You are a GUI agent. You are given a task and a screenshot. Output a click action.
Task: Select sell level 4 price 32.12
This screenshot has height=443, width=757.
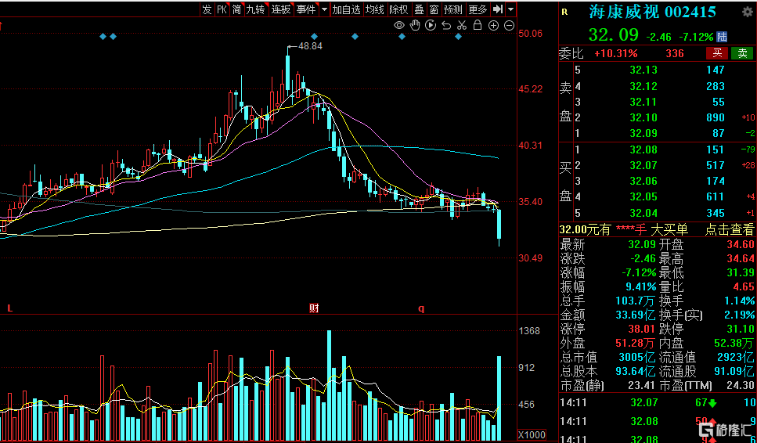tap(643, 86)
